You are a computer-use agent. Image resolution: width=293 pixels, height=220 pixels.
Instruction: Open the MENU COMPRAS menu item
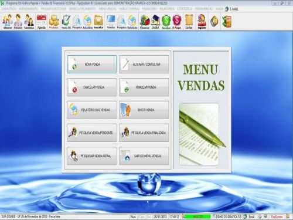(129, 9)
